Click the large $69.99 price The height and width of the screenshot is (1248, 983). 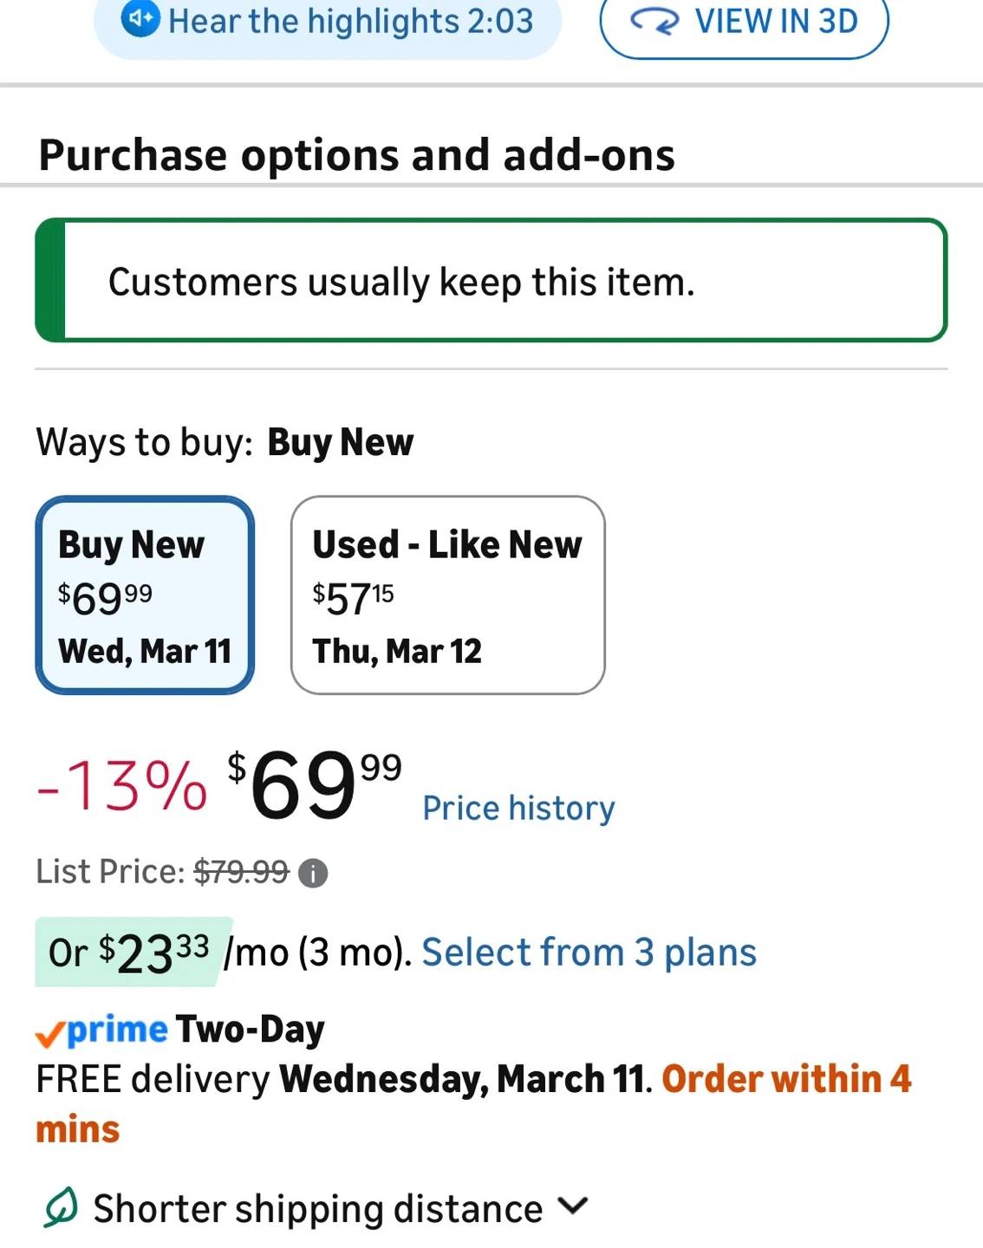tap(313, 784)
